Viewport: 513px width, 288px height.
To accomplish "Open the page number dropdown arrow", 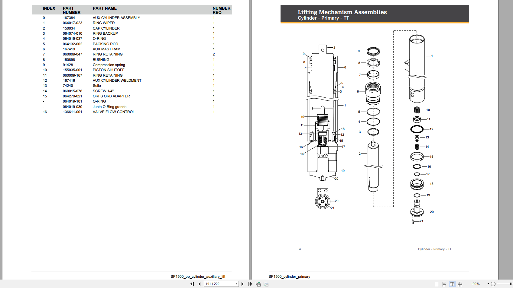I will click(x=236, y=284).
